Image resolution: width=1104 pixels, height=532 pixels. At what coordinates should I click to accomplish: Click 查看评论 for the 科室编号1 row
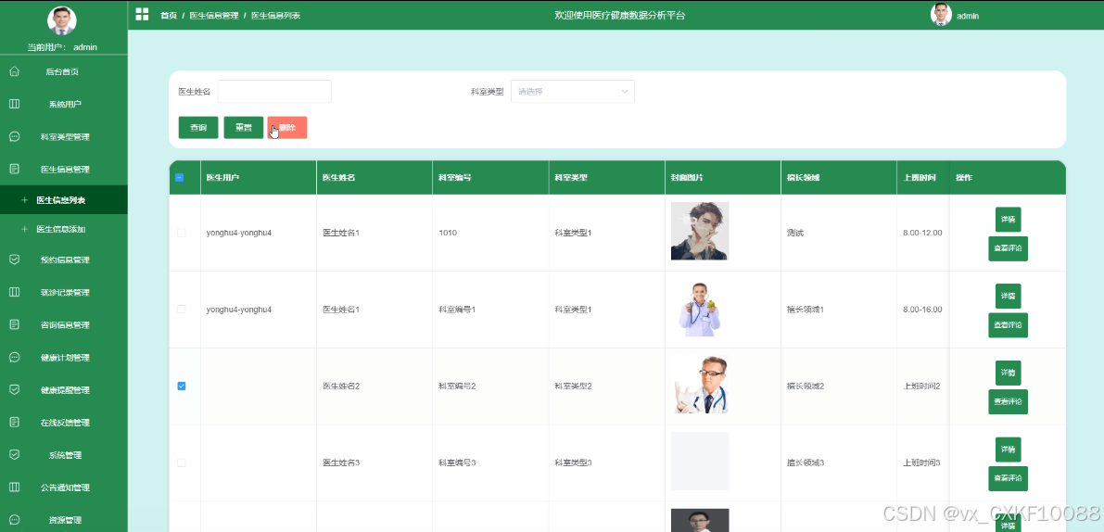tap(1008, 325)
